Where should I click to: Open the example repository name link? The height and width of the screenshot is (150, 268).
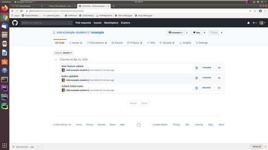pyautogui.click(x=98, y=32)
